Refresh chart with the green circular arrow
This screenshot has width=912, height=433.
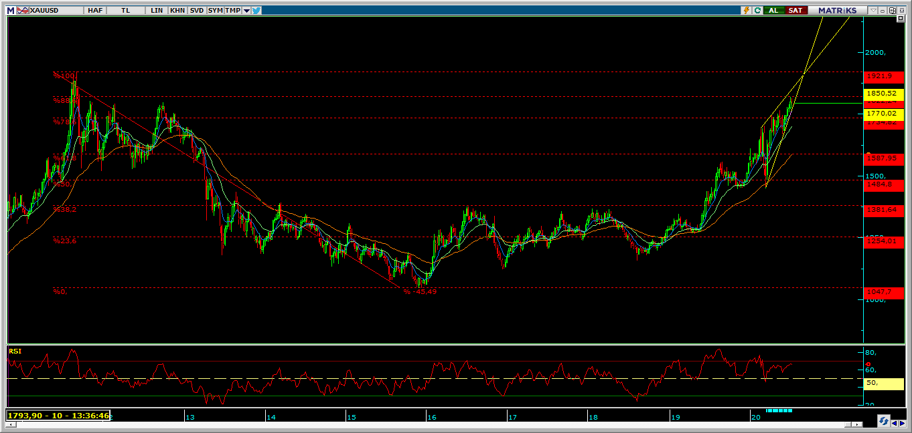[x=757, y=10]
